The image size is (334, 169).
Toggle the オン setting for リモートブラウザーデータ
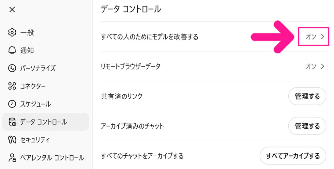311,66
